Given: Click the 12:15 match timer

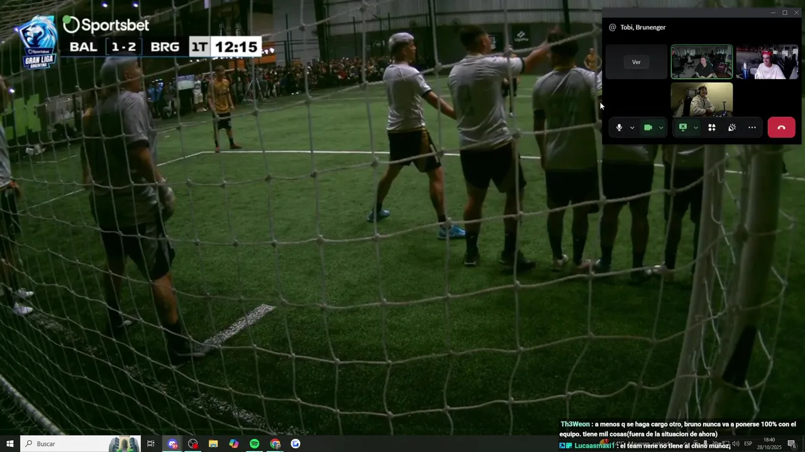Looking at the screenshot, I should coord(236,47).
